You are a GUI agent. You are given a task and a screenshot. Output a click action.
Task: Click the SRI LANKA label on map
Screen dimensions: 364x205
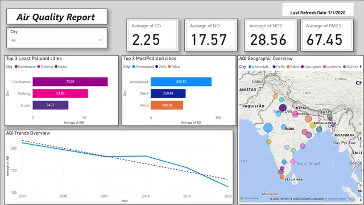293,179
